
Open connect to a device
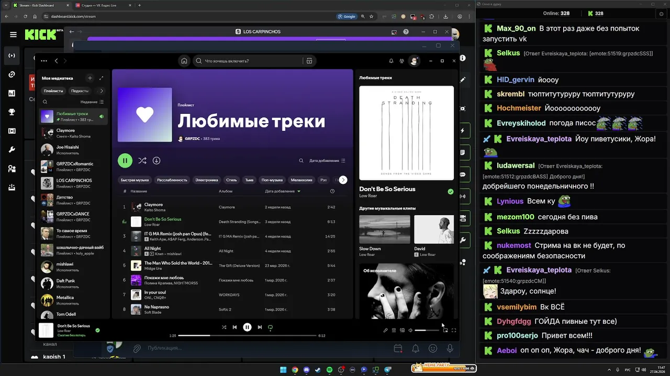pyautogui.click(x=402, y=330)
